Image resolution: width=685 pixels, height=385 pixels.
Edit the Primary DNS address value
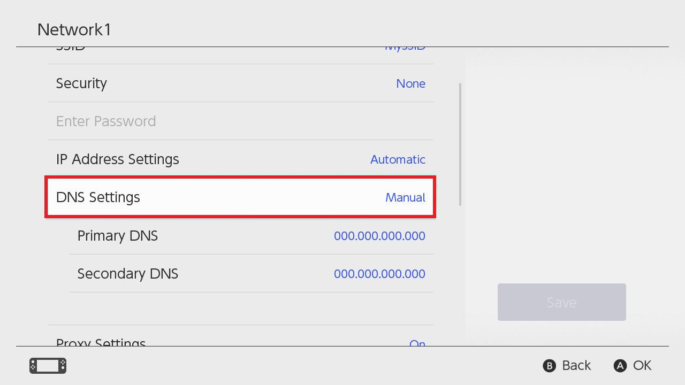379,236
